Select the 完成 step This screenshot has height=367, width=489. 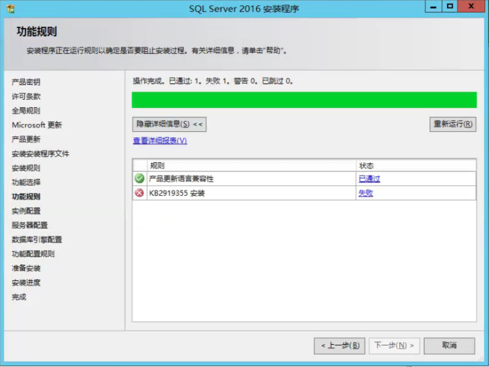click(19, 297)
